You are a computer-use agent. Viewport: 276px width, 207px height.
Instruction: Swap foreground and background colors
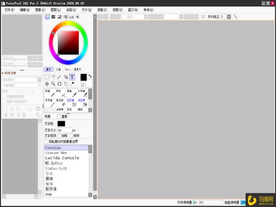pyautogui.click(x=90, y=76)
